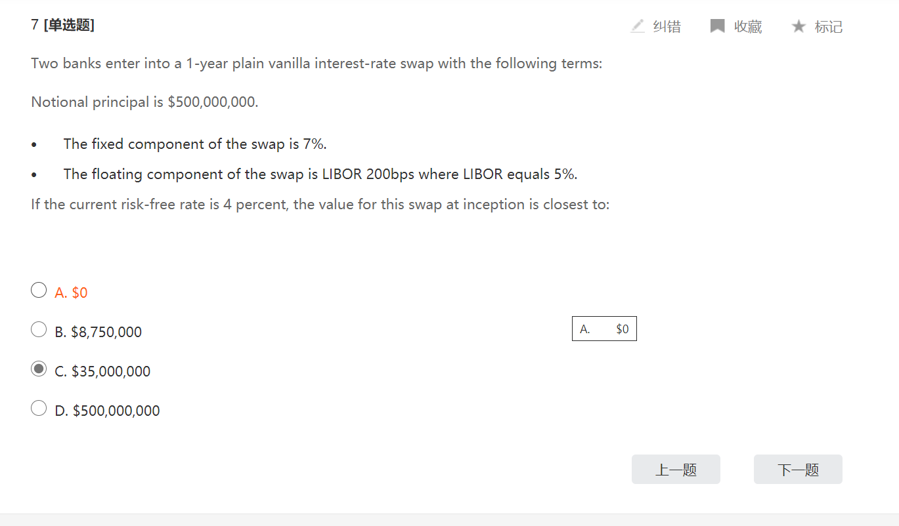The height and width of the screenshot is (526, 899).
Task: Select radio button for option B
Action: click(39, 329)
